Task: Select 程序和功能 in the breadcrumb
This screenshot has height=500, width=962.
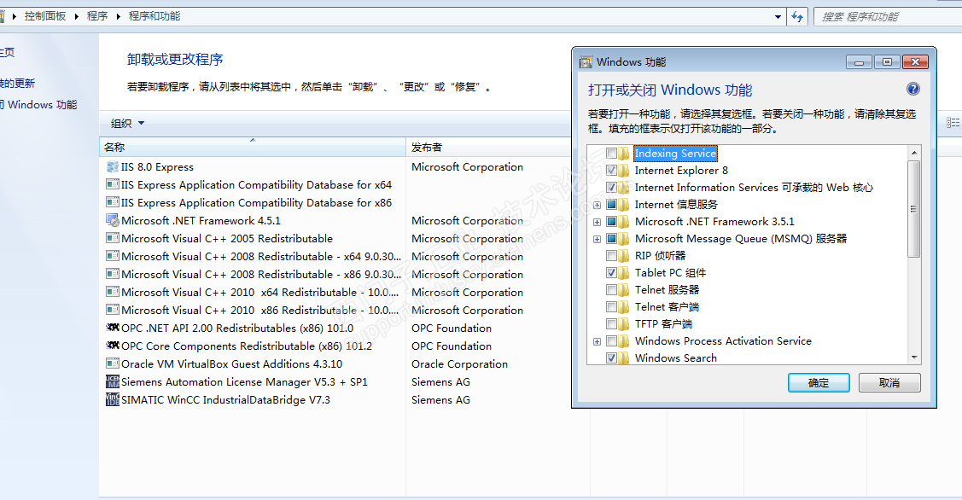Action: (155, 16)
